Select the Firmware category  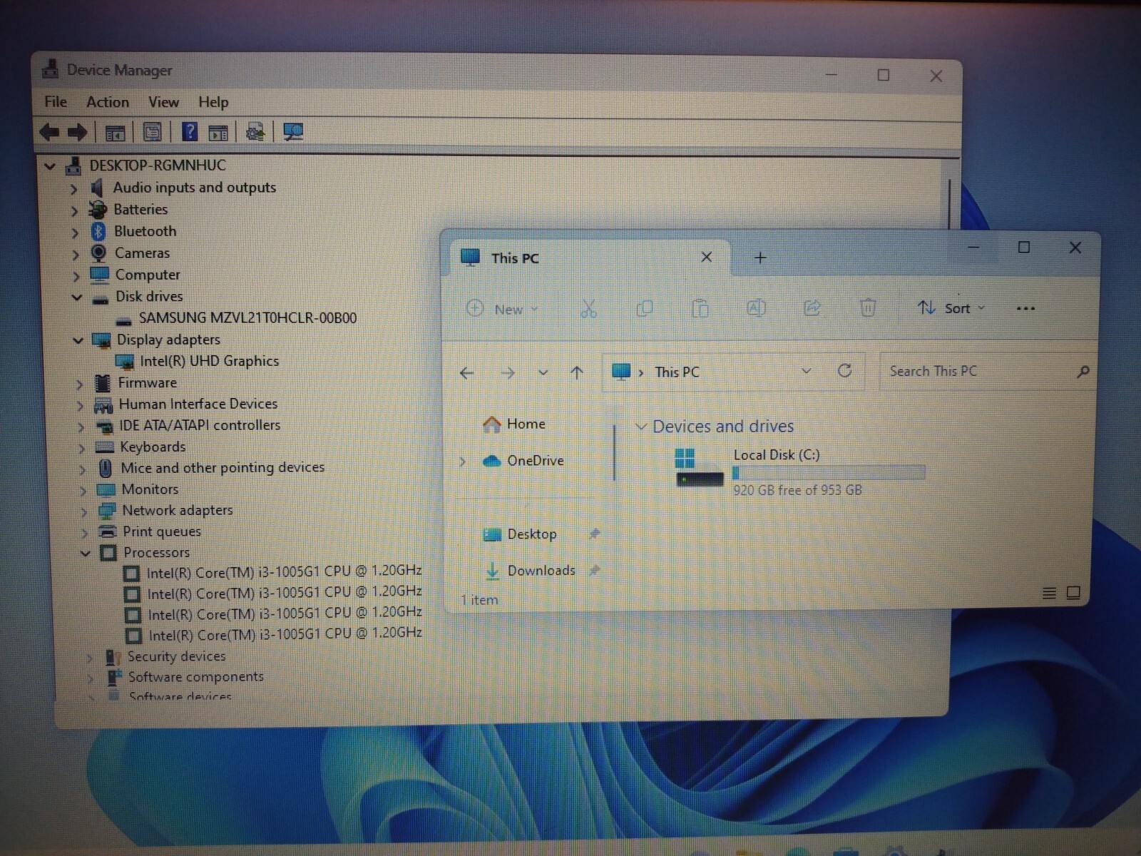coord(147,383)
